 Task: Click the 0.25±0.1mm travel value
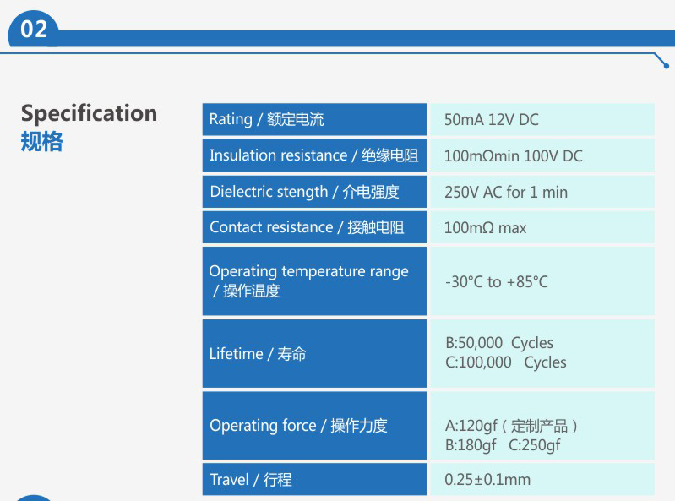pos(487,480)
